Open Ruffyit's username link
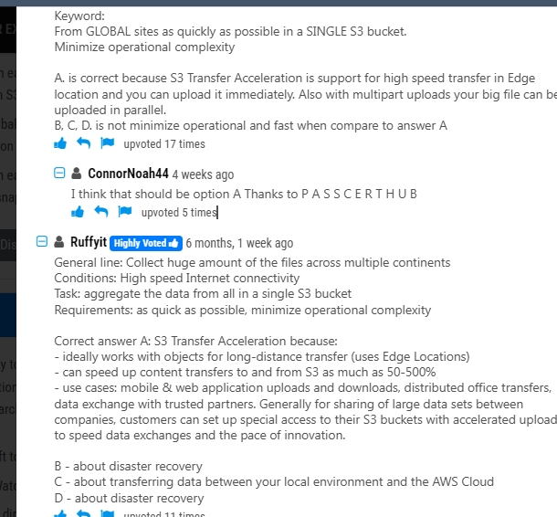 click(x=89, y=242)
